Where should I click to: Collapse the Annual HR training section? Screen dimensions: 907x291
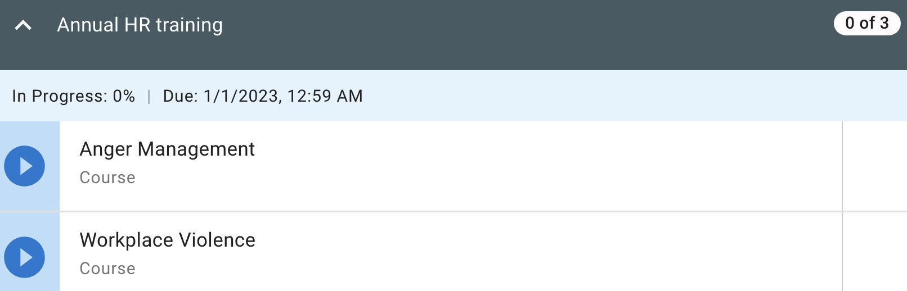pos(23,25)
